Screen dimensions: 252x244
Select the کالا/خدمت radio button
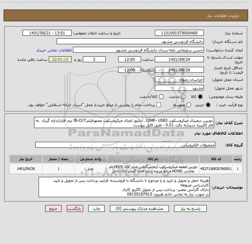point(161,97)
